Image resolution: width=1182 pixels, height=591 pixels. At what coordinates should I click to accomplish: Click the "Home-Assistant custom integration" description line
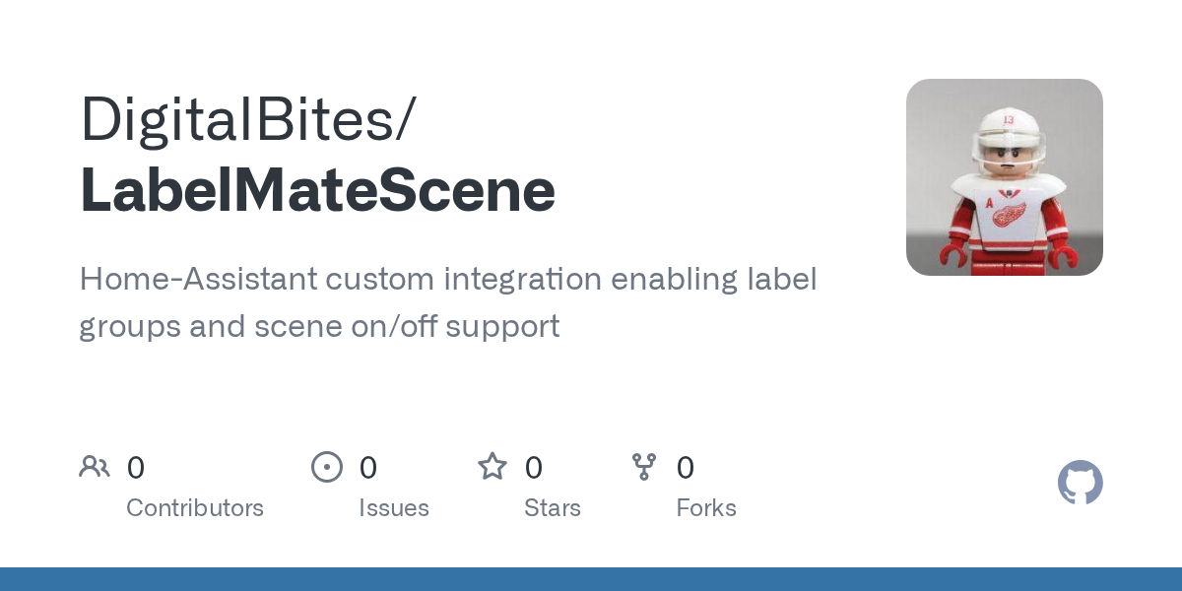pos(448,280)
